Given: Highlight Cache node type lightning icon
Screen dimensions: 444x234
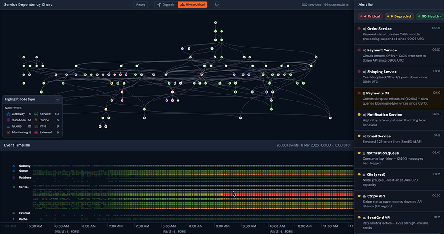Looking at the screenshot, I should click(x=36, y=120).
